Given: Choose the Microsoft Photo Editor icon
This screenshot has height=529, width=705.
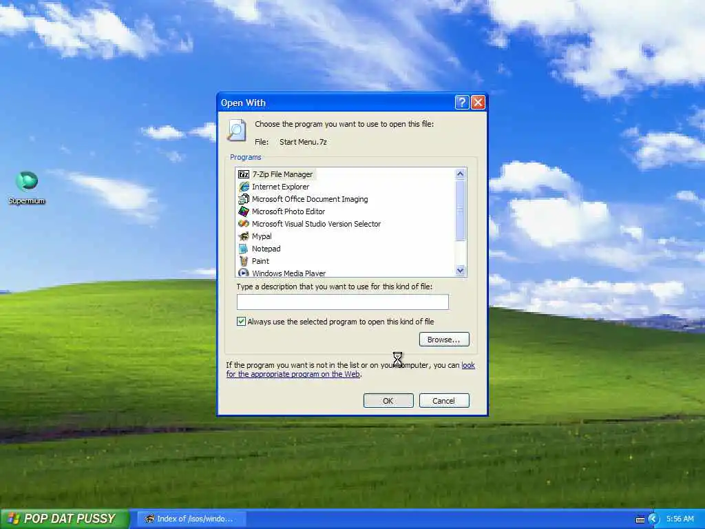Looking at the screenshot, I should tap(244, 211).
